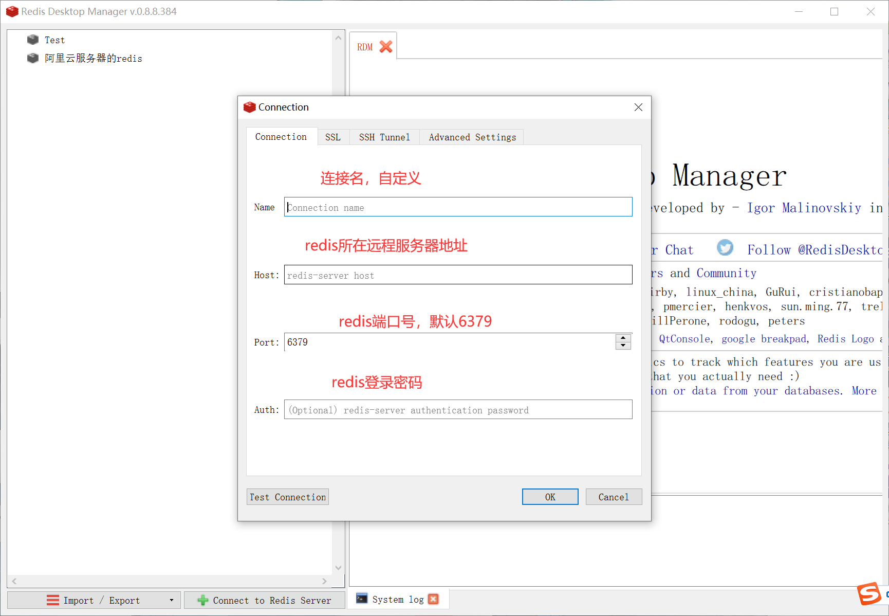Screen dimensions: 889x616
Task: Click the Test Connection button
Action: pos(288,497)
